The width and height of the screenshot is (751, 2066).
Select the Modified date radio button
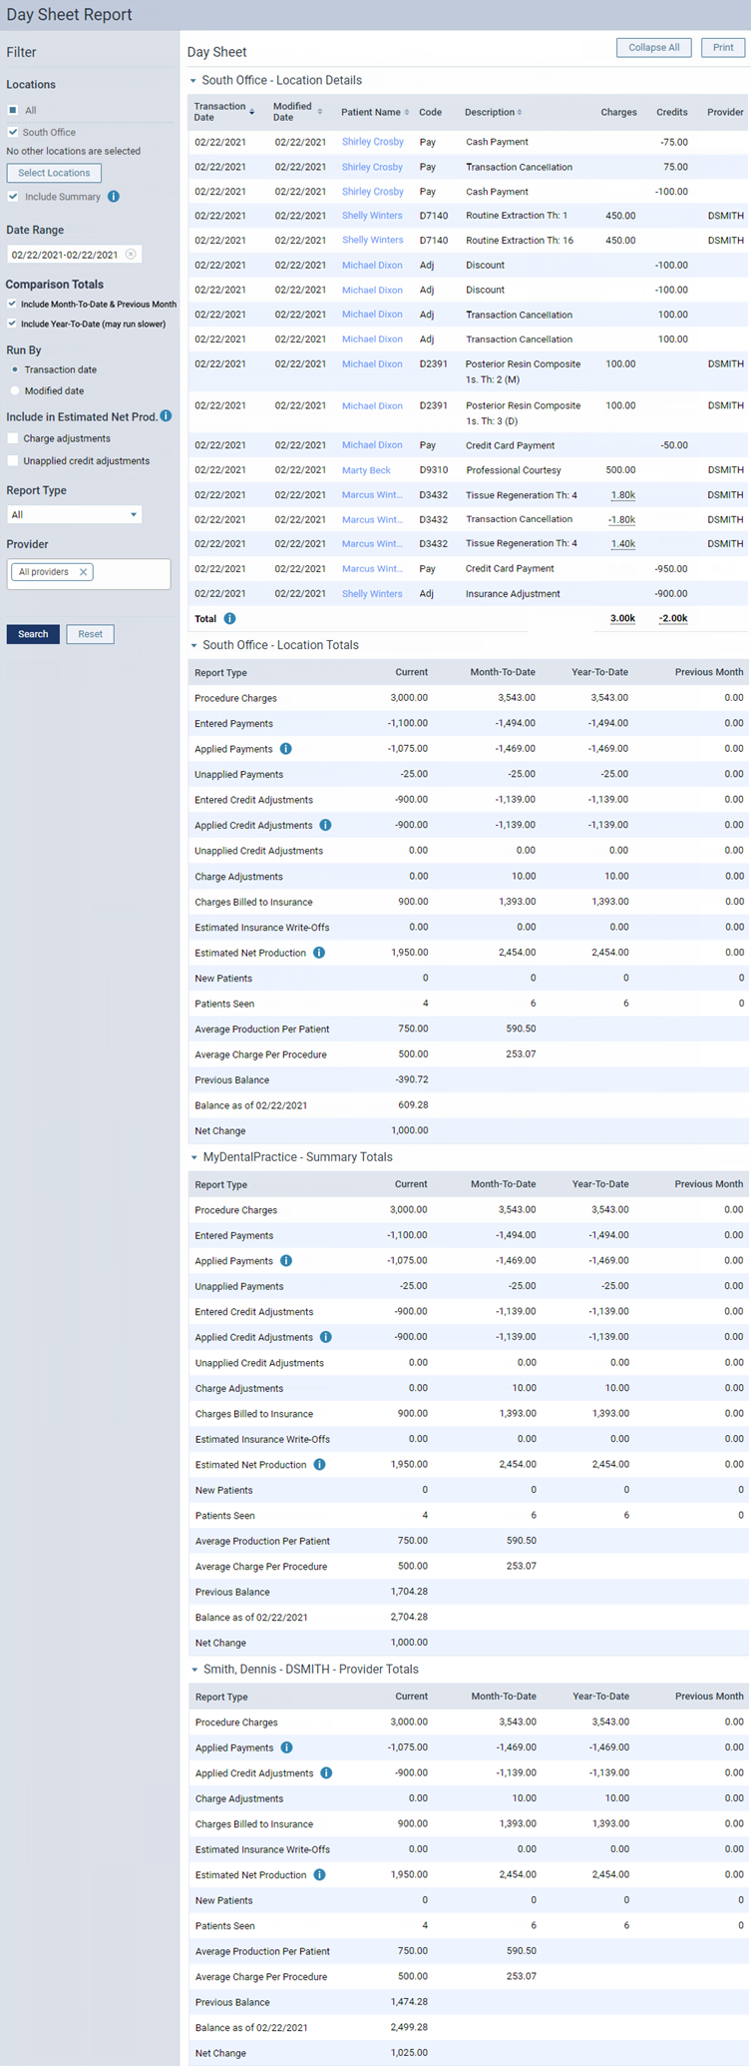[15, 391]
